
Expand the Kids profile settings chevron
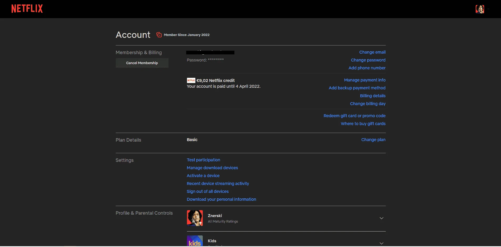click(x=381, y=243)
